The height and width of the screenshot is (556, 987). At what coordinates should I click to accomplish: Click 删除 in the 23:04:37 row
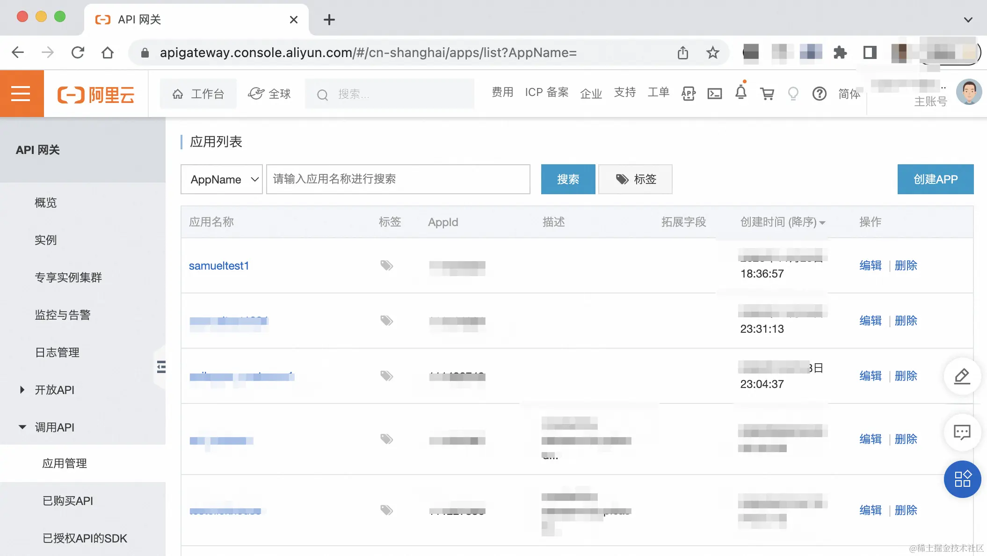click(906, 376)
